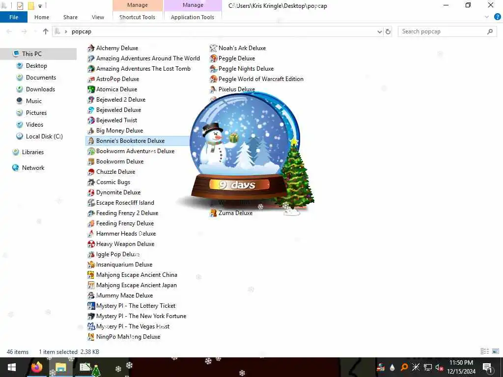Select the Peggle World of Warcraft Edition icon
Viewport: 503px width, 377px height.
[x=213, y=79]
